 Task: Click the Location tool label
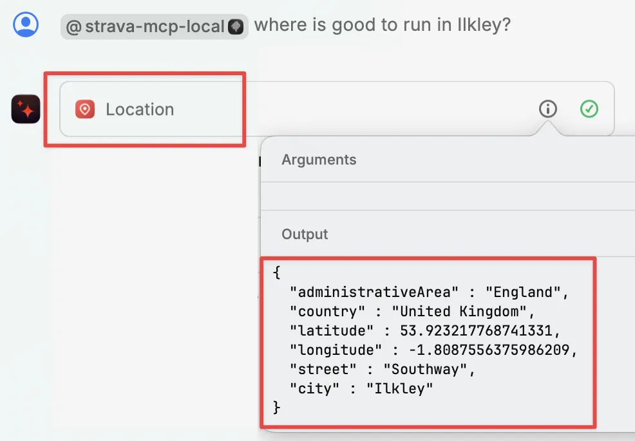point(140,109)
